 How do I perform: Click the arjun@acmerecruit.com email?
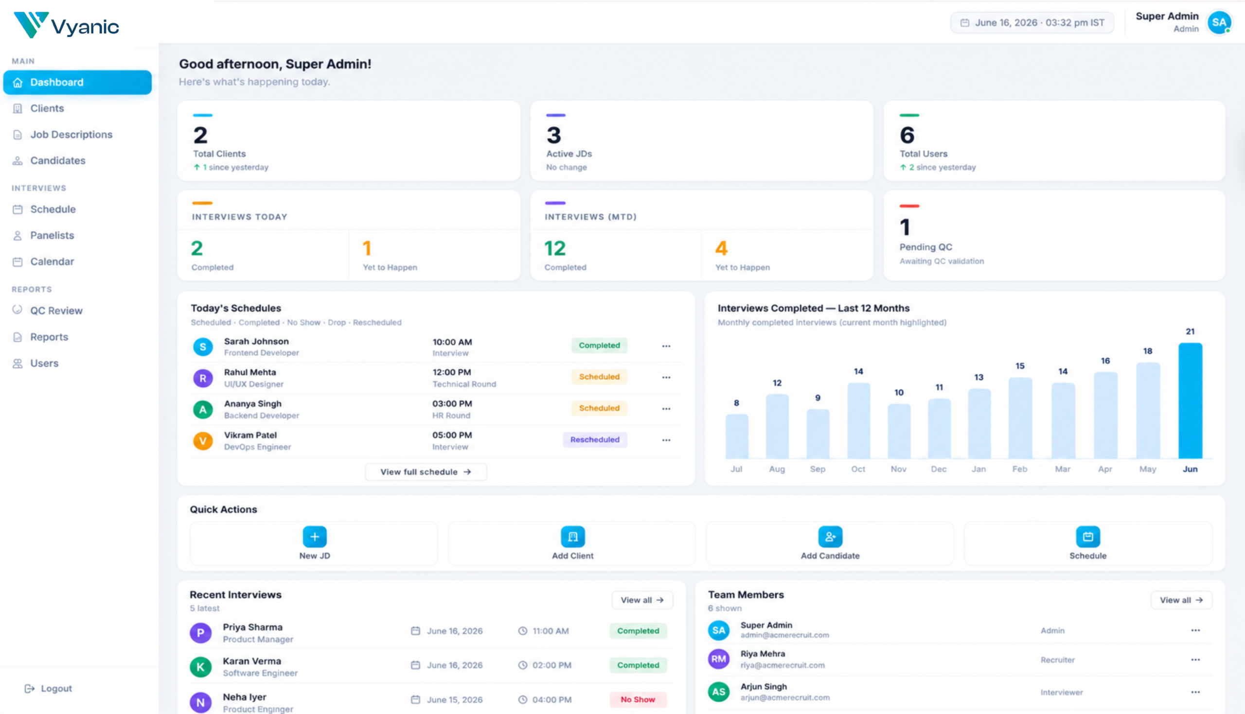click(x=785, y=697)
